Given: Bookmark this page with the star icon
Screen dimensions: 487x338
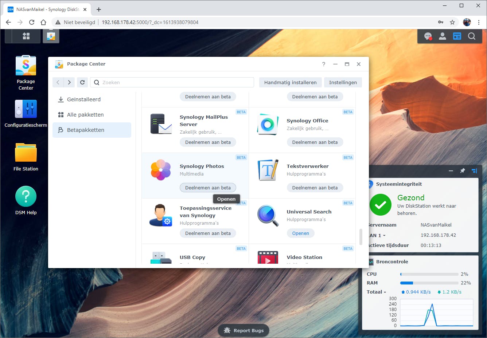Looking at the screenshot, I should pyautogui.click(x=452, y=22).
